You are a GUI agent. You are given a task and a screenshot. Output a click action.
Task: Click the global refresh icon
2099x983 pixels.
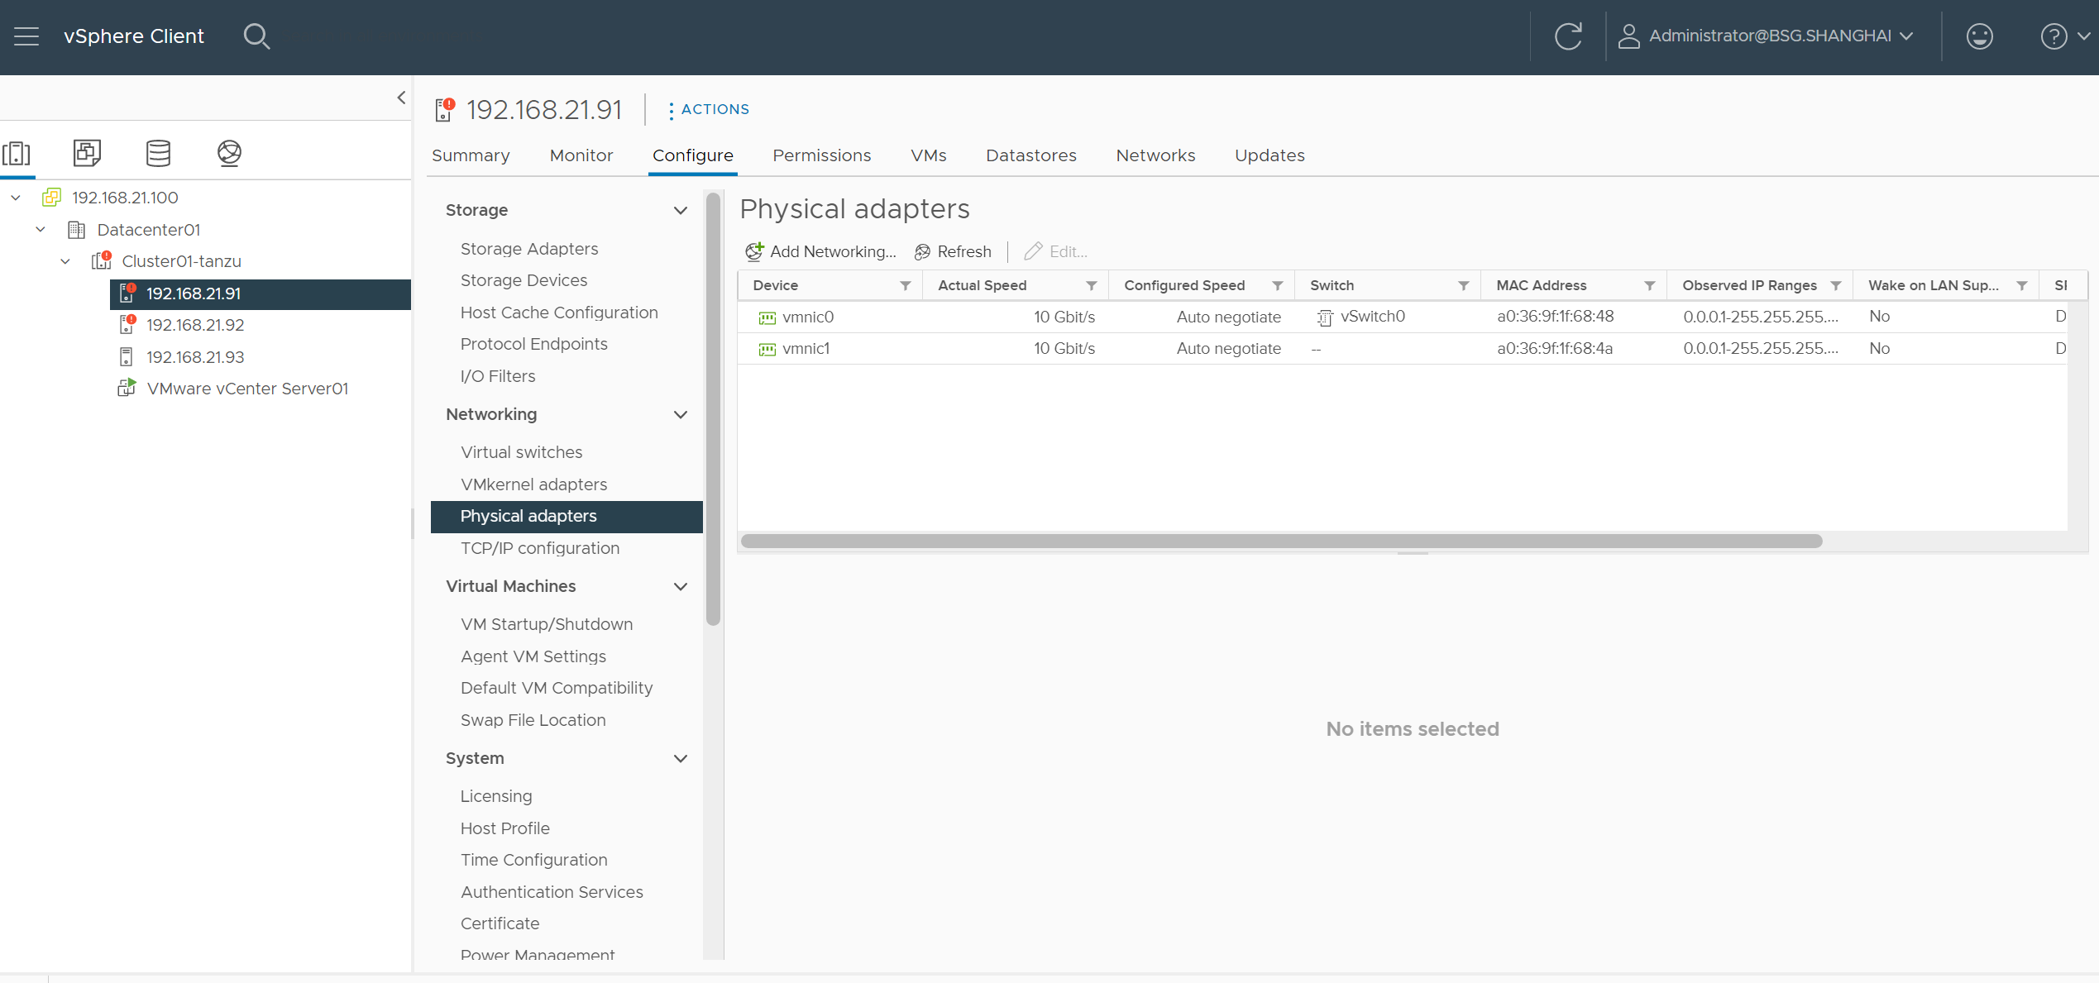click(x=1567, y=36)
